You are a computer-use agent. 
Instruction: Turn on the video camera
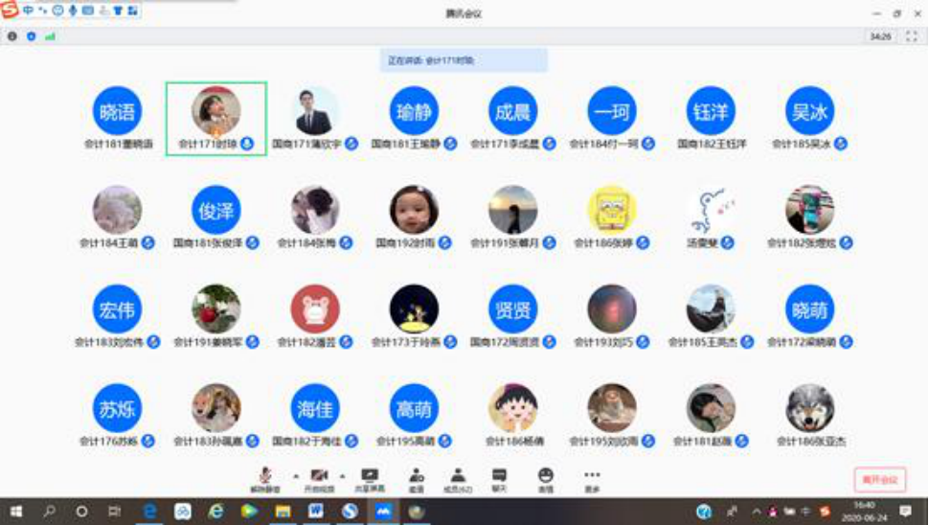coord(319,477)
